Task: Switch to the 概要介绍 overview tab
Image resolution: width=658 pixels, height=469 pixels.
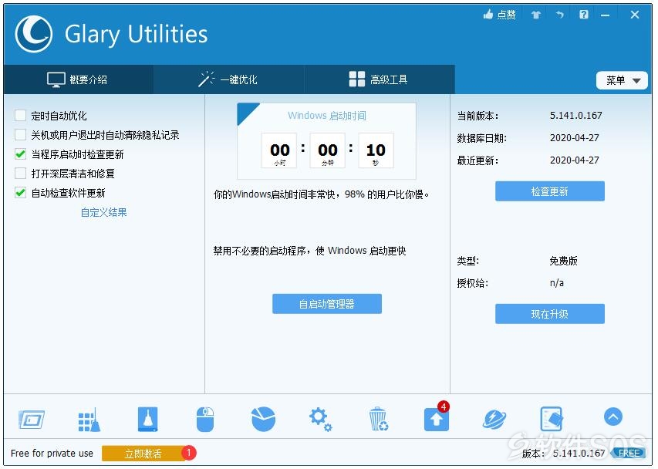Action: coord(78,79)
